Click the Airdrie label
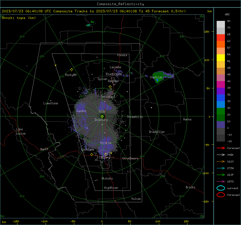 tap(106, 143)
